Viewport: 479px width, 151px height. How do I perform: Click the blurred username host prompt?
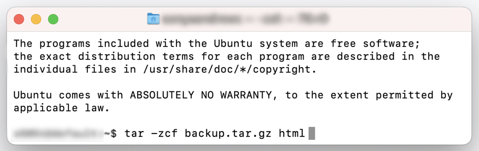click(58, 134)
